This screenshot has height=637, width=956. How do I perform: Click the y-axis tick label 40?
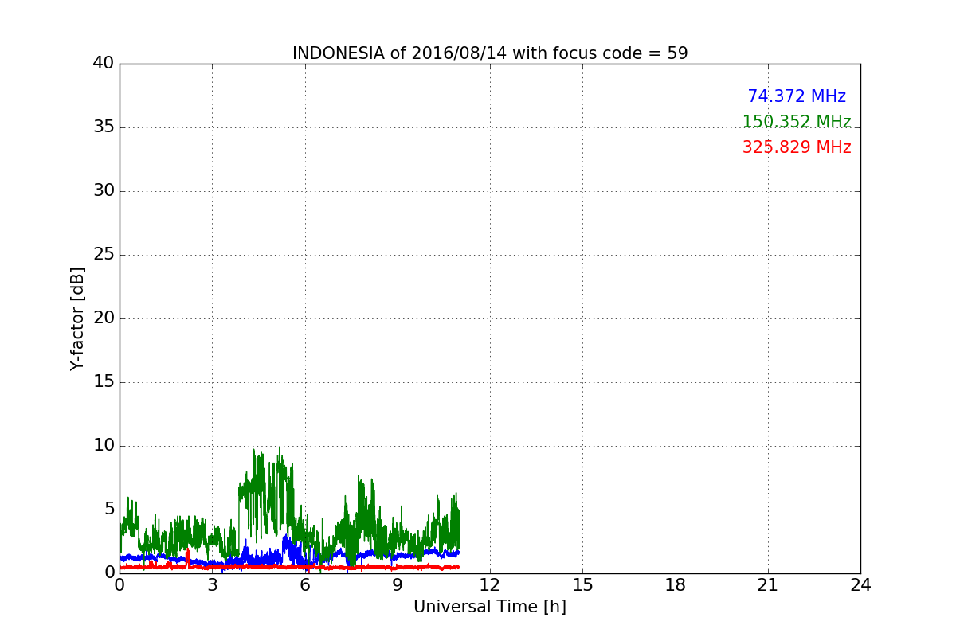[104, 64]
